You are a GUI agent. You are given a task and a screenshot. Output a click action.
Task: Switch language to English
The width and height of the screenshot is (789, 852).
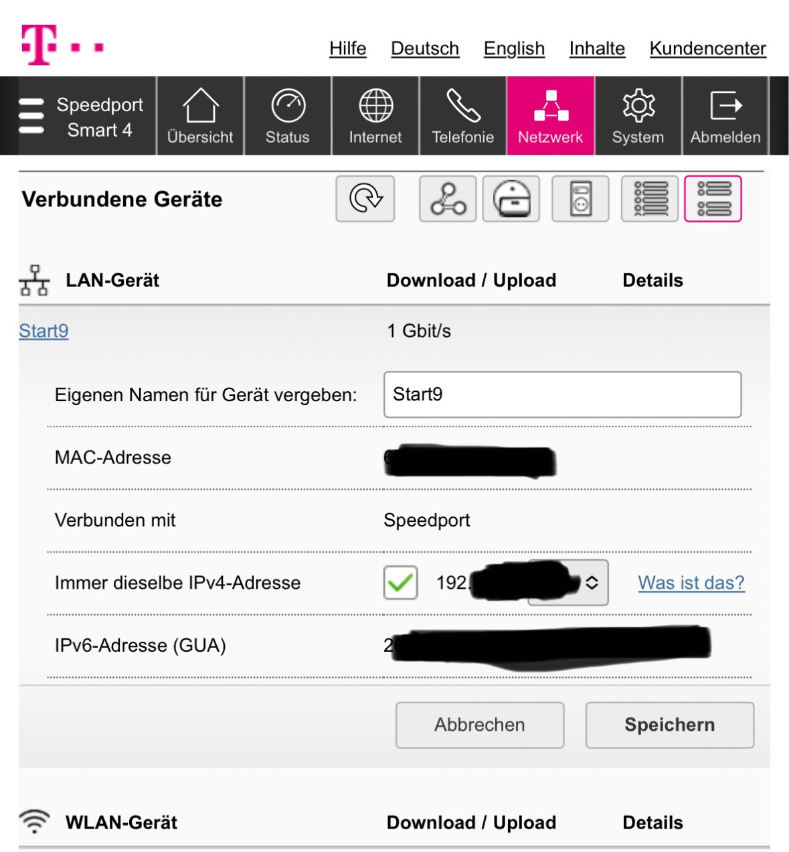514,48
